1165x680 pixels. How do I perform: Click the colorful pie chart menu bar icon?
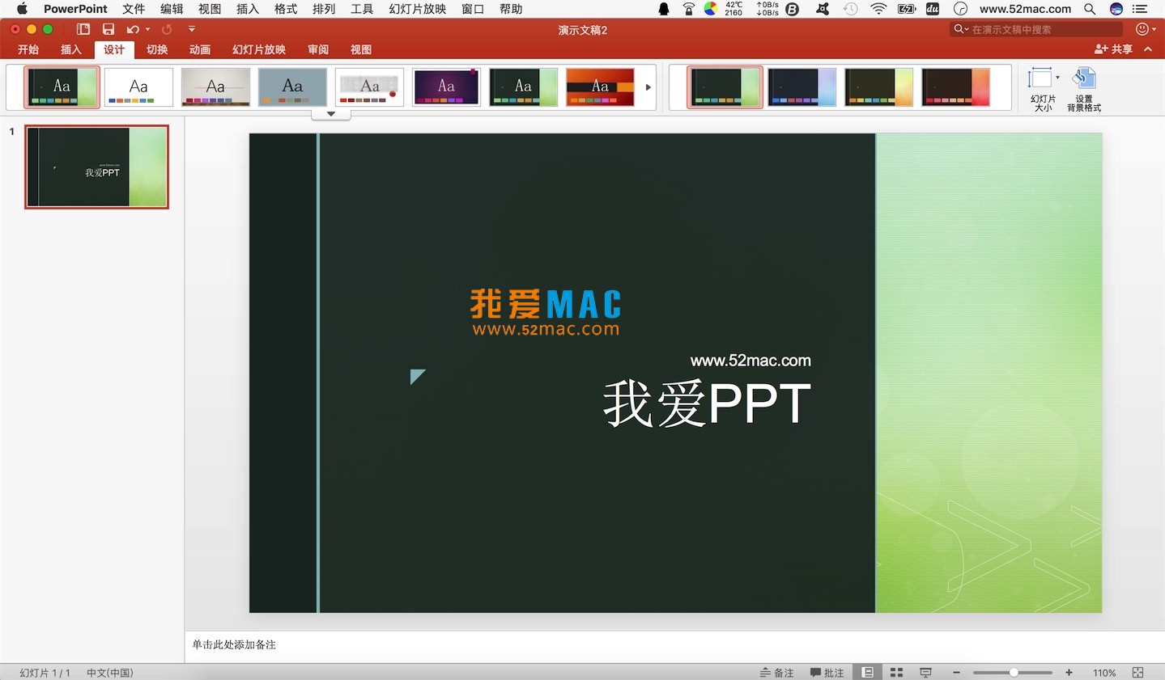pyautogui.click(x=711, y=9)
